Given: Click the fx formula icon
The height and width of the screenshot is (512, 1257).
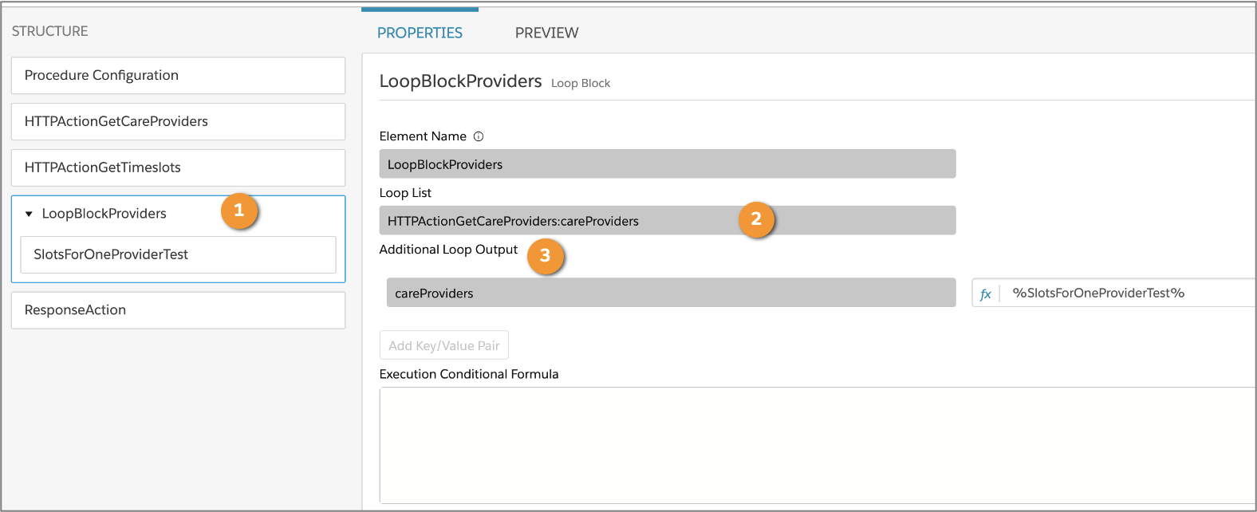Looking at the screenshot, I should pyautogui.click(x=986, y=293).
